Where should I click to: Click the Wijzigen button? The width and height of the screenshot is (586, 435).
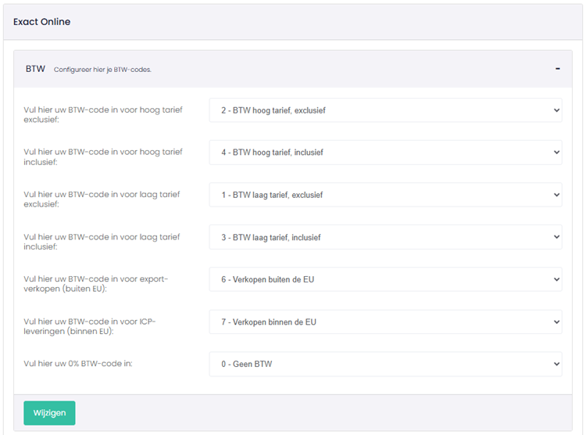49,413
